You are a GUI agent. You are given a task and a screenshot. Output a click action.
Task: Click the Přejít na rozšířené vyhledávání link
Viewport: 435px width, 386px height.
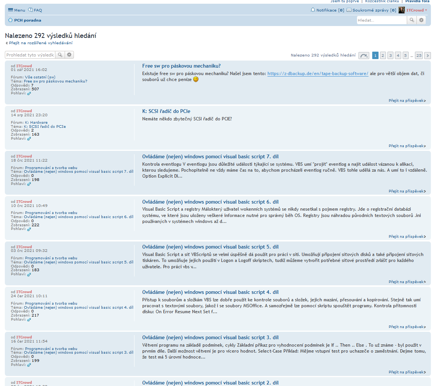click(x=40, y=43)
